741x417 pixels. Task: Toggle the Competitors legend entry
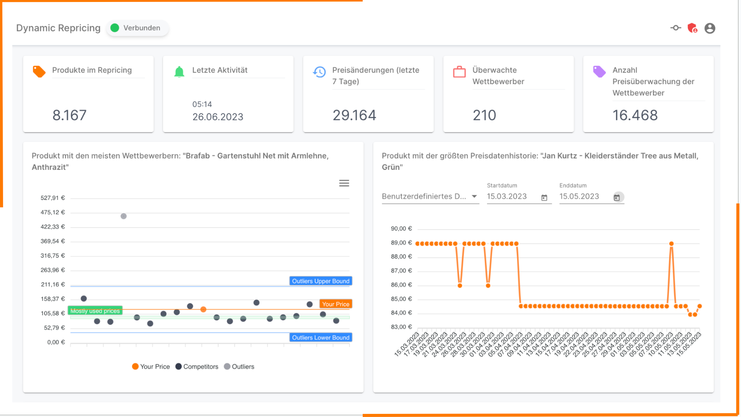point(197,366)
